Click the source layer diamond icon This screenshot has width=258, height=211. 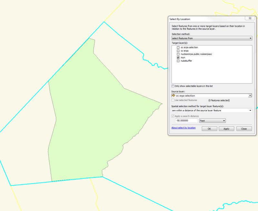(174, 95)
